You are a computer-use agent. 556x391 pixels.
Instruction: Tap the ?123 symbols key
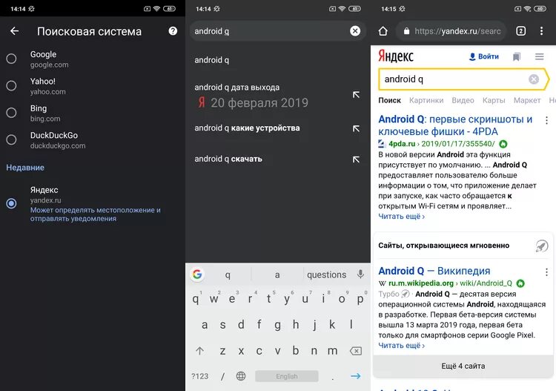(x=200, y=376)
